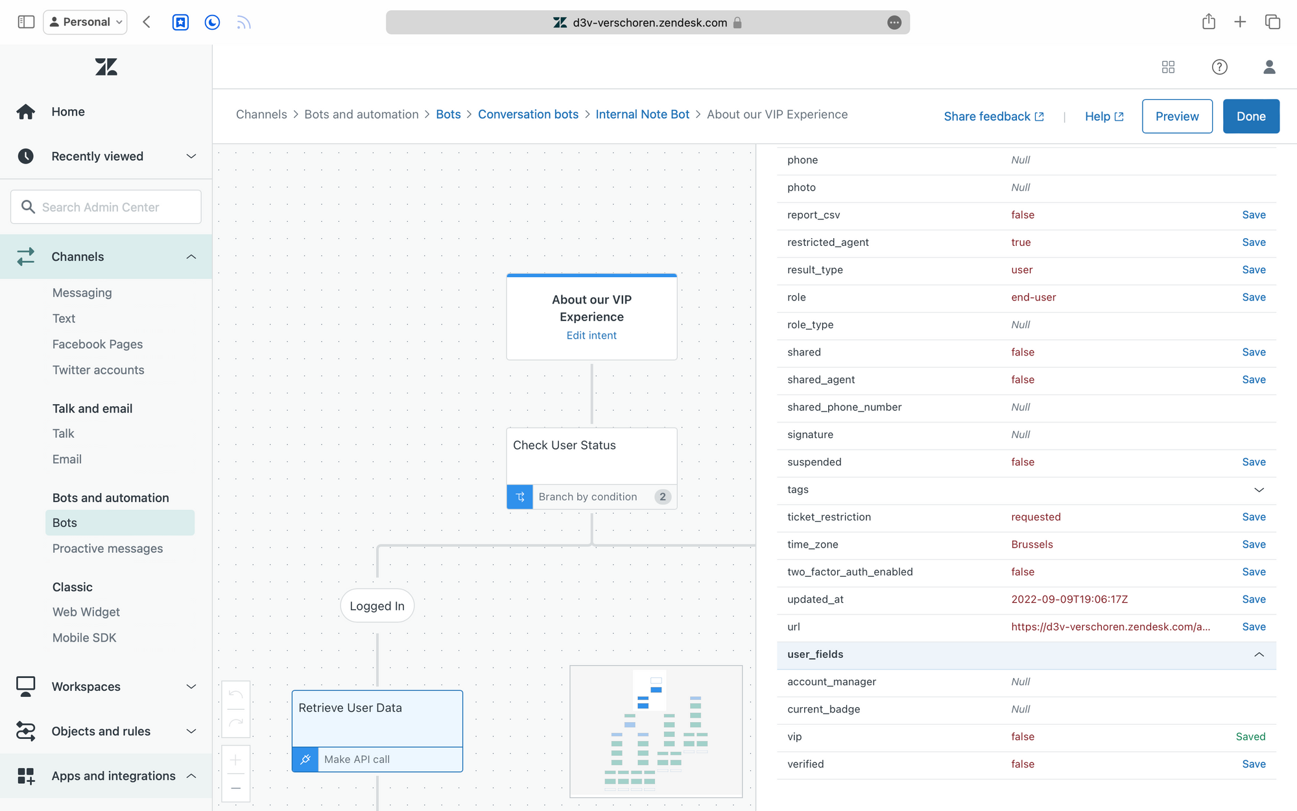Click the help question mark icon
Screen dimensions: 1297x811
1219,67
